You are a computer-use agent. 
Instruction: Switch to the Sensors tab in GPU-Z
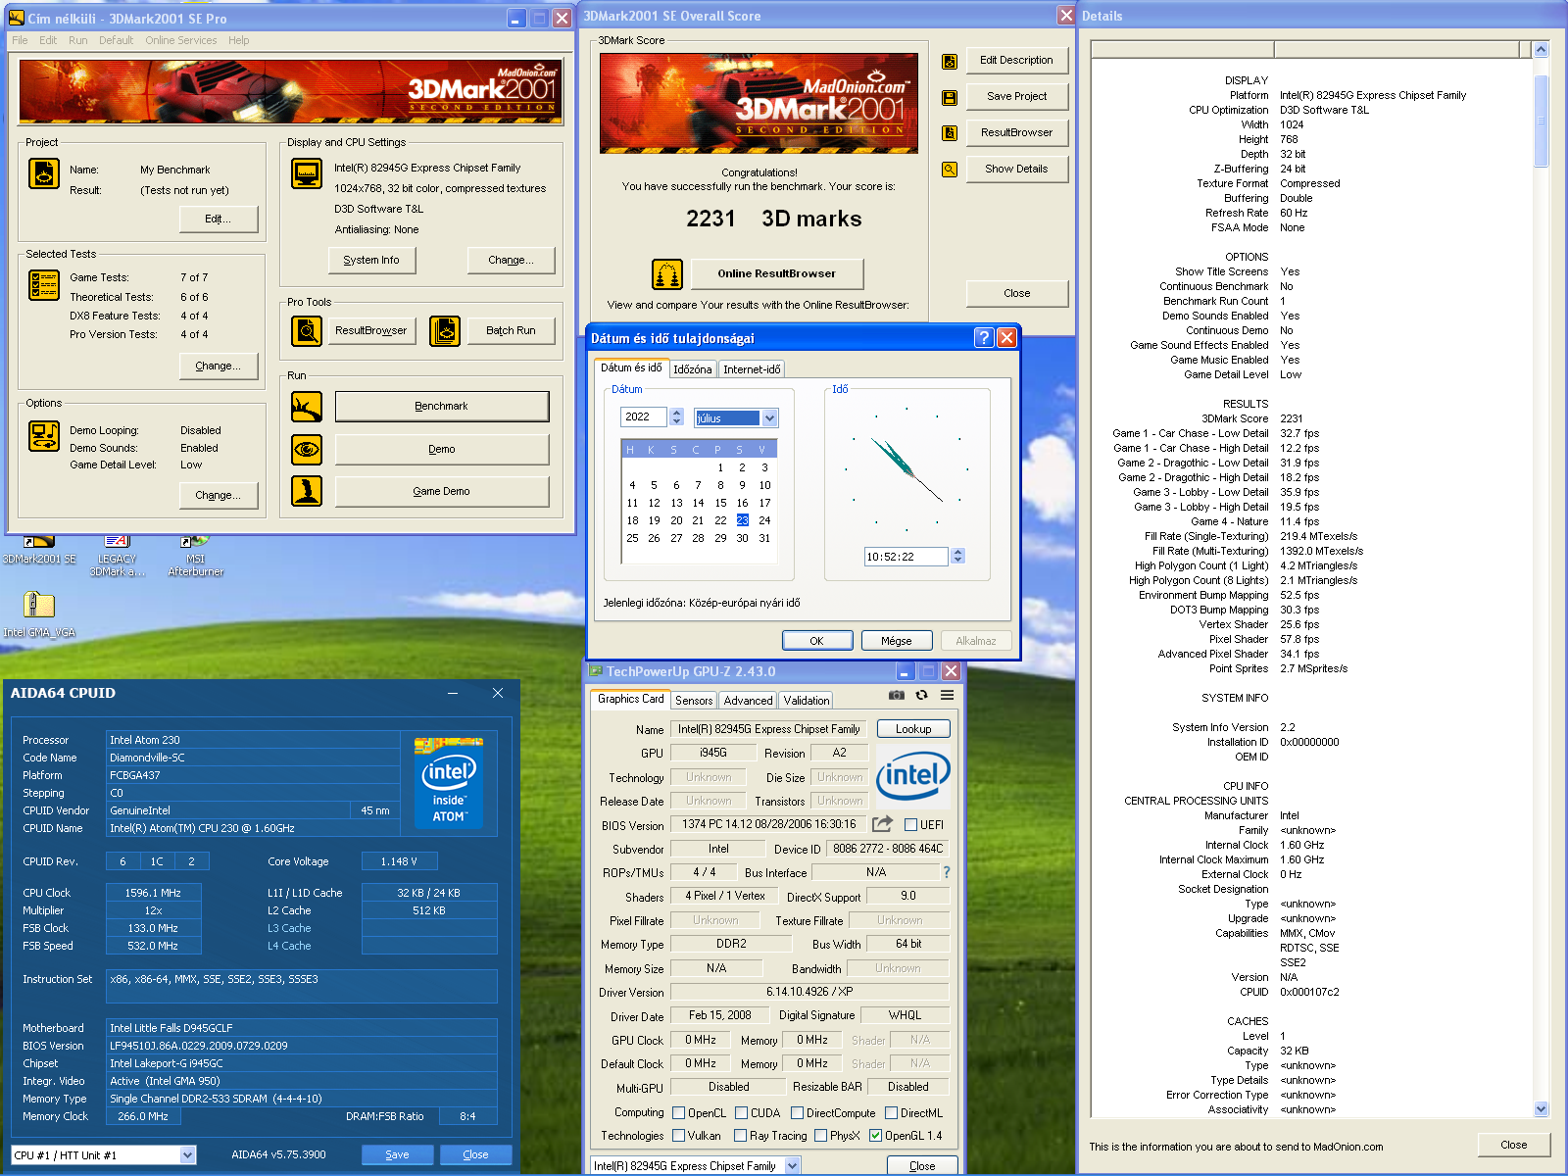(x=694, y=701)
